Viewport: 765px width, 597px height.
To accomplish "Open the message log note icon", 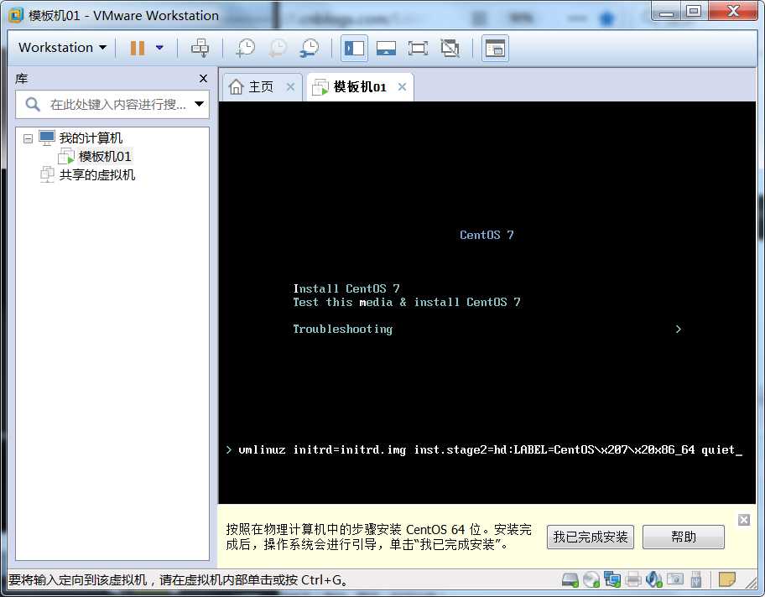I will point(727,579).
